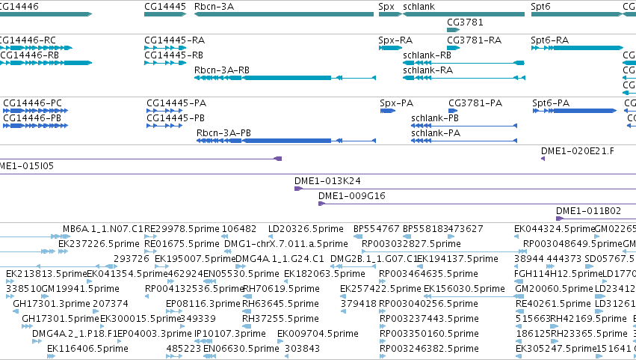Select EST RP003464635.5prime
The image size is (636, 360).
click(x=428, y=274)
